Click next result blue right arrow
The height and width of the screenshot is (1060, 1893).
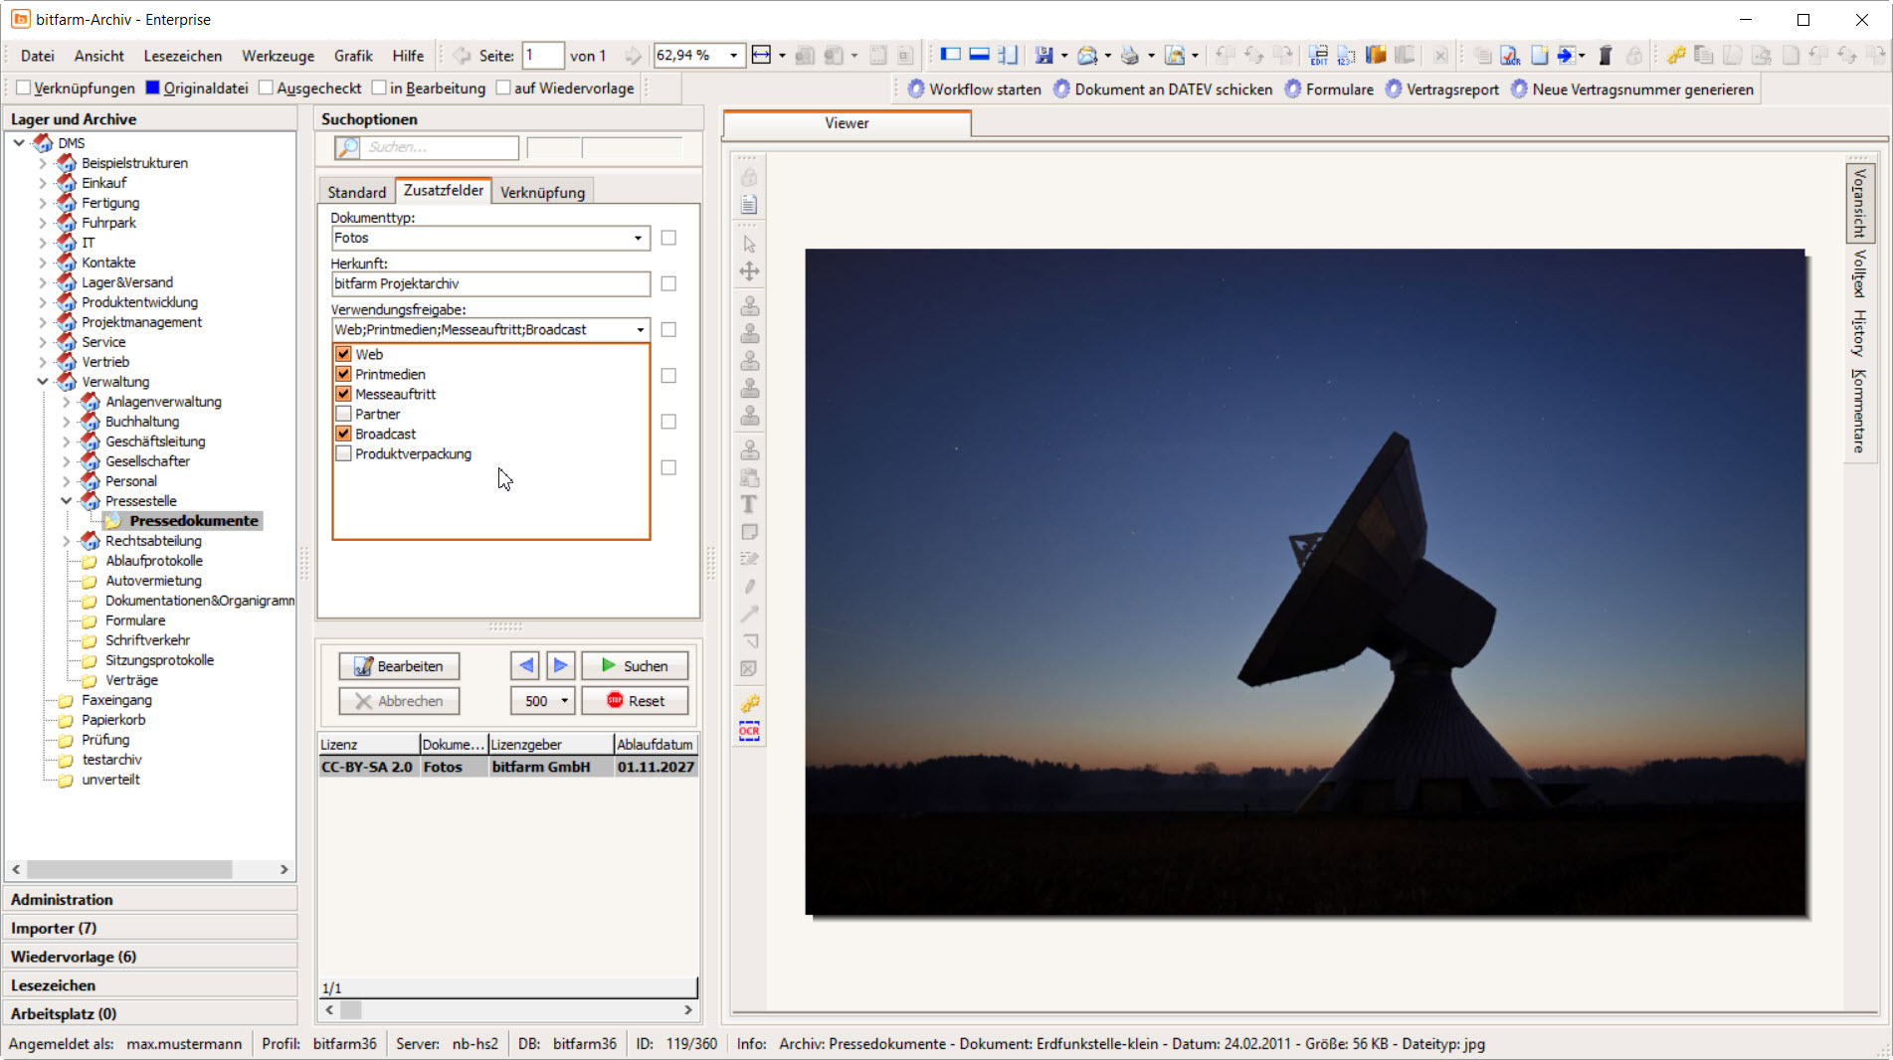[560, 665]
